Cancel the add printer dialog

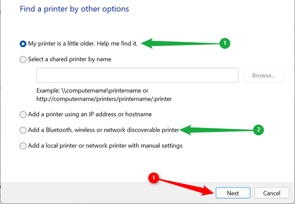(271, 193)
